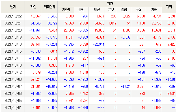Click insurance value 3,671

(x=141, y=86)
